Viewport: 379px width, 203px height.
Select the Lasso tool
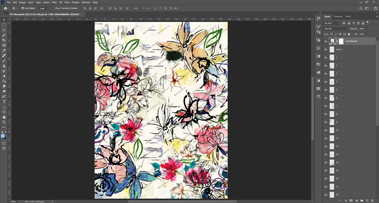coord(4,30)
